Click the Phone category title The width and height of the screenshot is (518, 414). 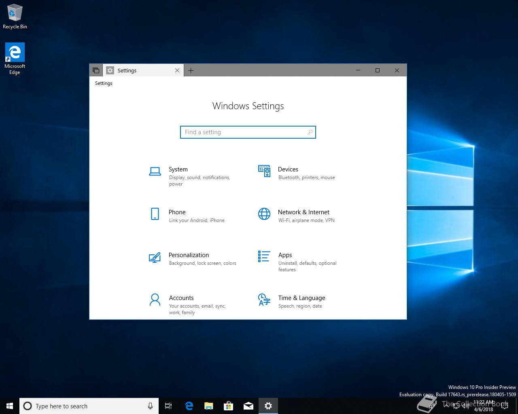(x=177, y=212)
